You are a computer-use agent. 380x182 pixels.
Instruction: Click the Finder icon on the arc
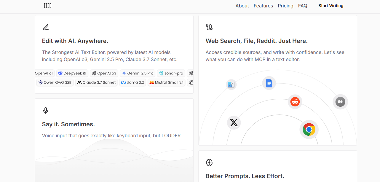pos(231,85)
